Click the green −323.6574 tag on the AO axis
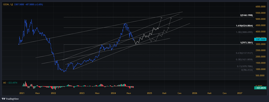 [x=260, y=88]
